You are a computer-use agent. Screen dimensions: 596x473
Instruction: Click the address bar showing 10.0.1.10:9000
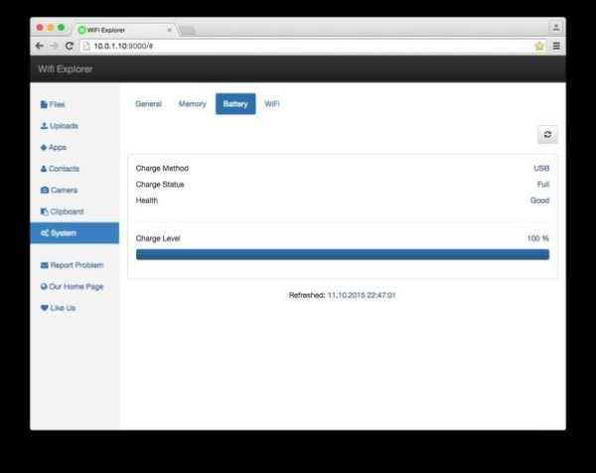pos(306,46)
